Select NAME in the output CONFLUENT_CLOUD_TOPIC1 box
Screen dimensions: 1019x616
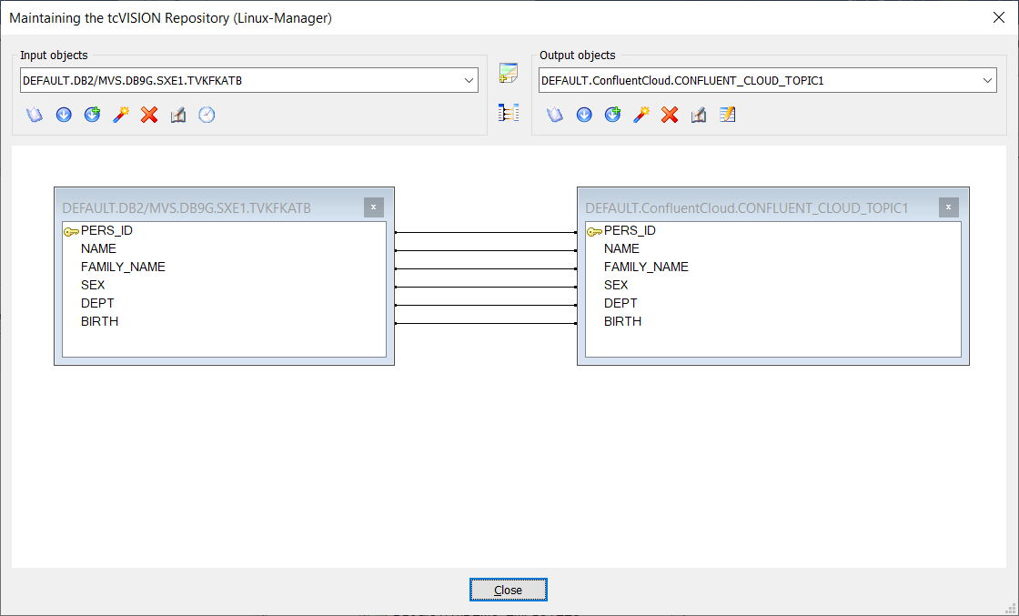click(622, 249)
